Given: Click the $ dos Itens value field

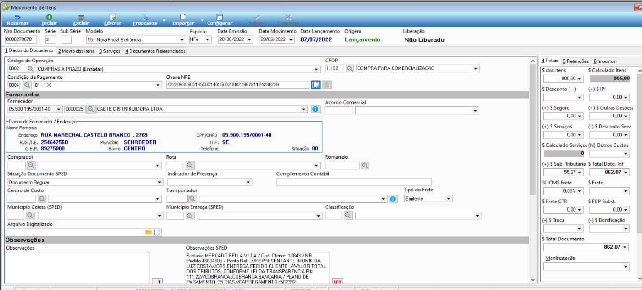Looking at the screenshot, I should pos(563,78).
